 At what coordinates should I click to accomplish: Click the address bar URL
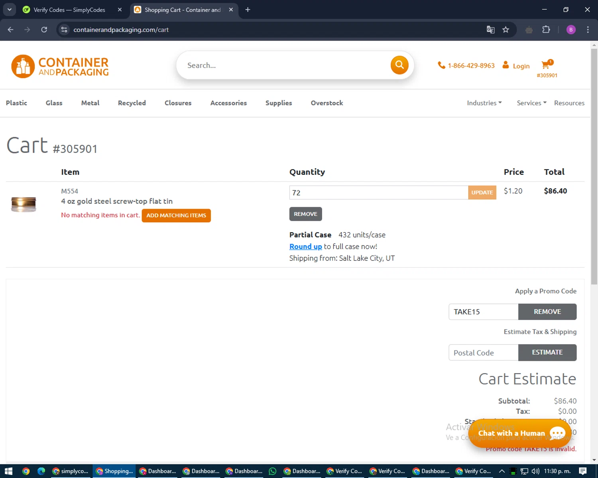pyautogui.click(x=121, y=29)
